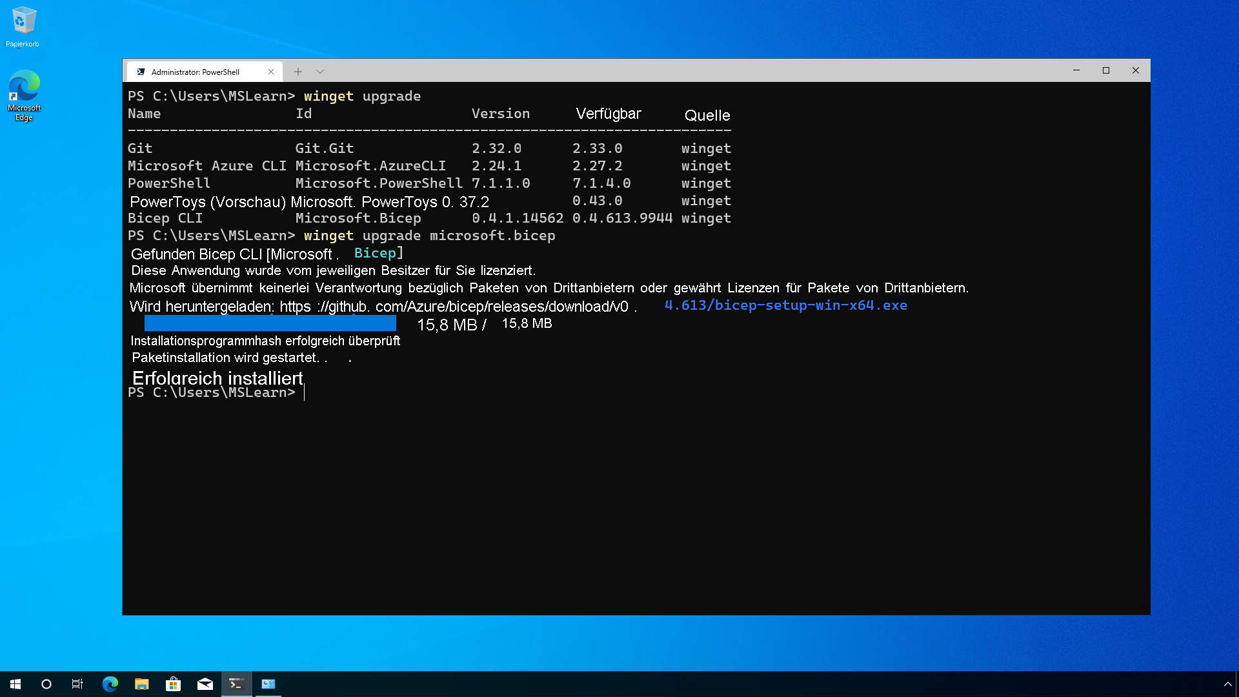The height and width of the screenshot is (697, 1239).
Task: Show hidden system tray icons
Action: coord(1227,684)
